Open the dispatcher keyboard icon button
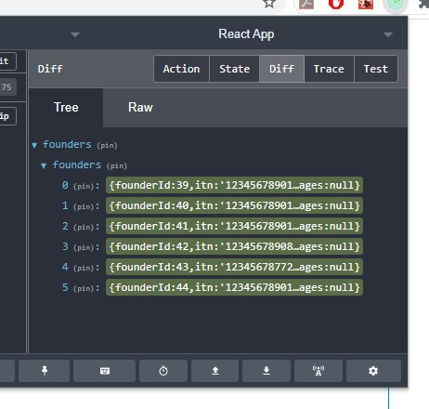This screenshot has width=429, height=409. 105,371
